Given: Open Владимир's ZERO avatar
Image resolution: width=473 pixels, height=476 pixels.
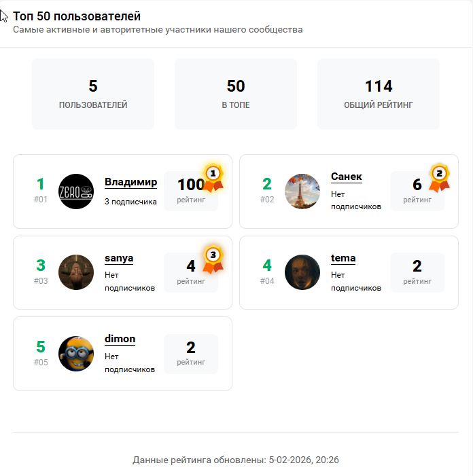Looking at the screenshot, I should [76, 191].
